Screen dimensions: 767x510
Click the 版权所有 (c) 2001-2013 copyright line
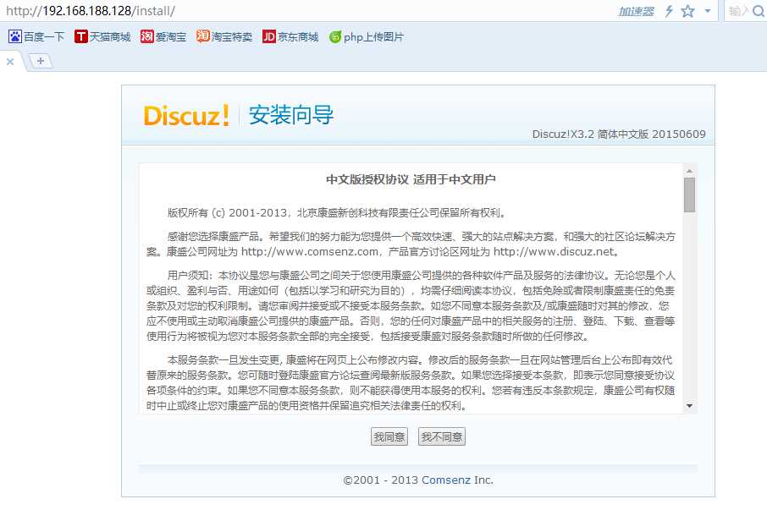point(337,213)
